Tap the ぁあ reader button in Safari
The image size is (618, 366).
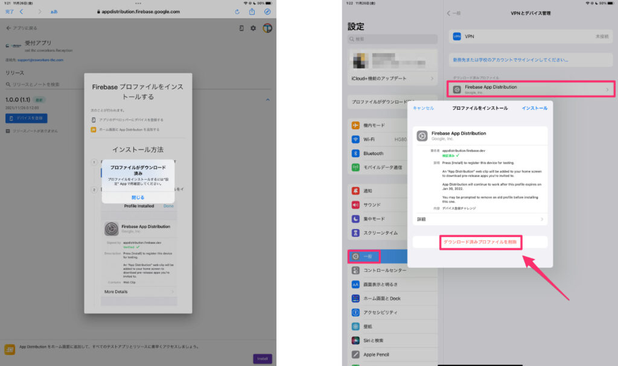point(54,12)
